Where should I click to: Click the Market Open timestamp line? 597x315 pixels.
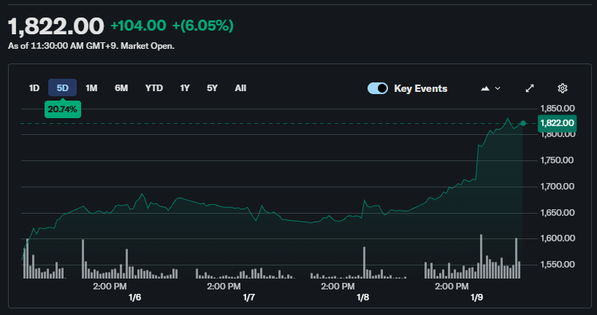[91, 47]
